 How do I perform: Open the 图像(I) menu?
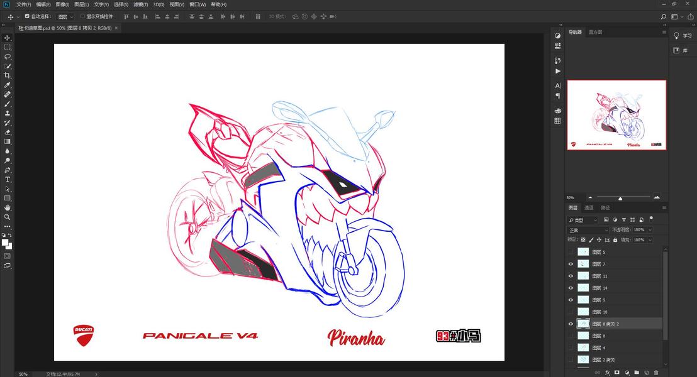(62, 4)
